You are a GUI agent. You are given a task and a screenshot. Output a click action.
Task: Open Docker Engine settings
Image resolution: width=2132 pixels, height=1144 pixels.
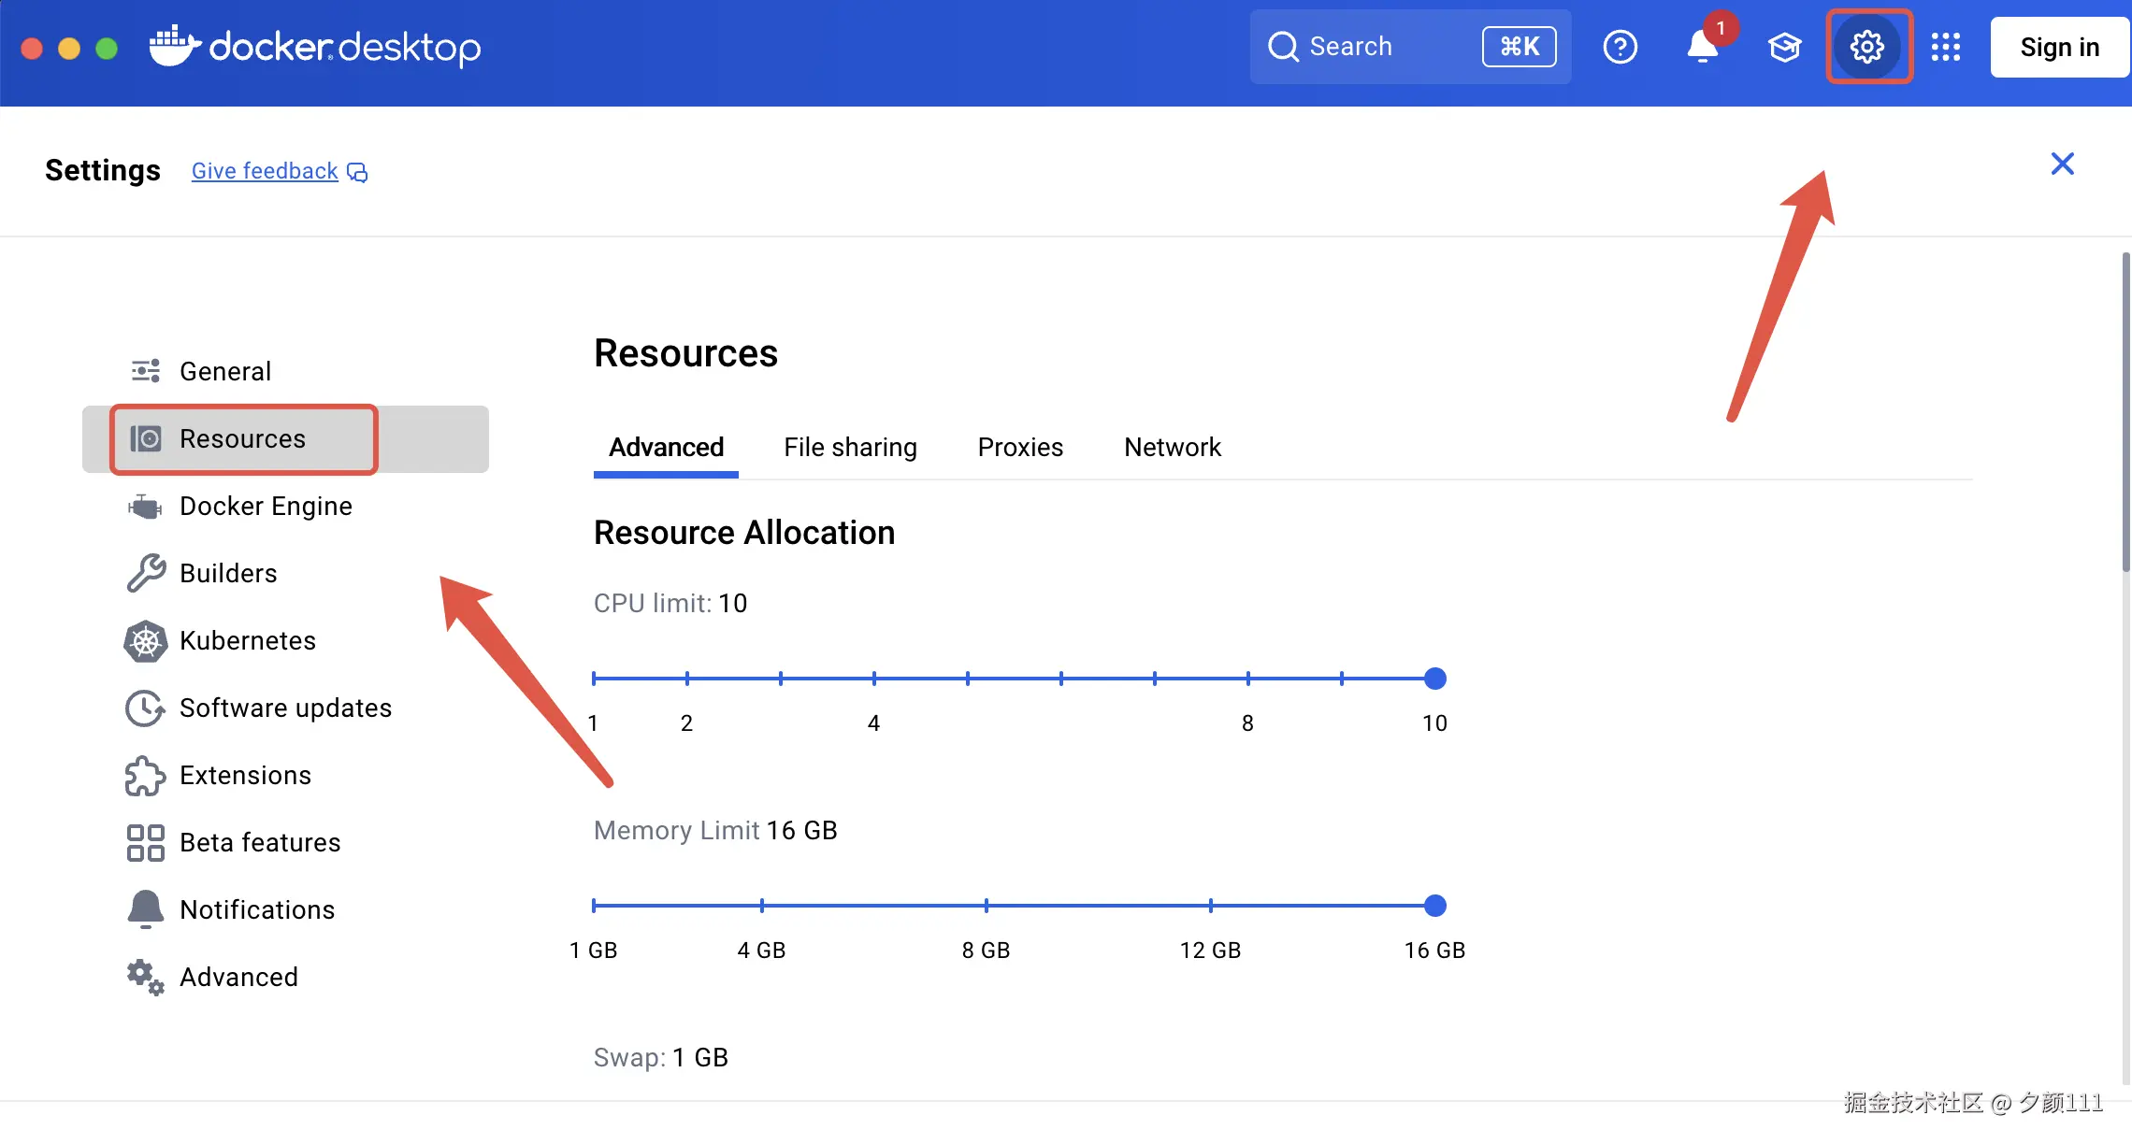[x=266, y=506]
